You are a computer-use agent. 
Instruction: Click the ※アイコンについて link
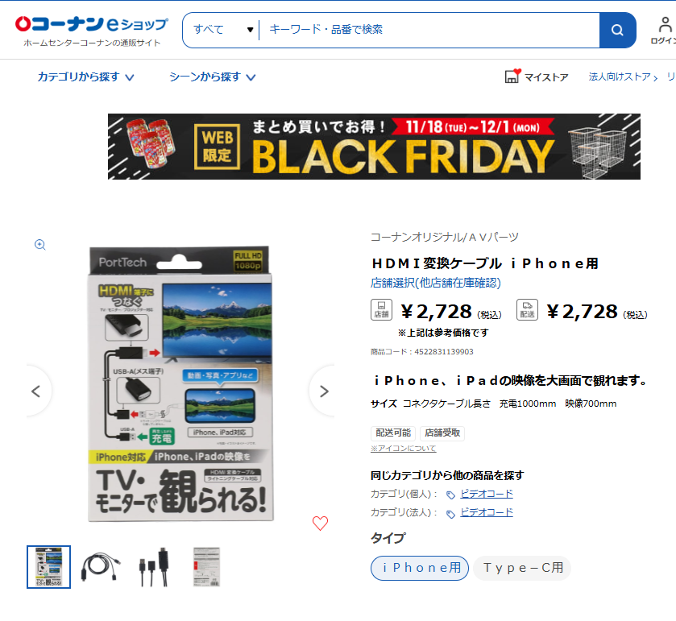click(403, 448)
